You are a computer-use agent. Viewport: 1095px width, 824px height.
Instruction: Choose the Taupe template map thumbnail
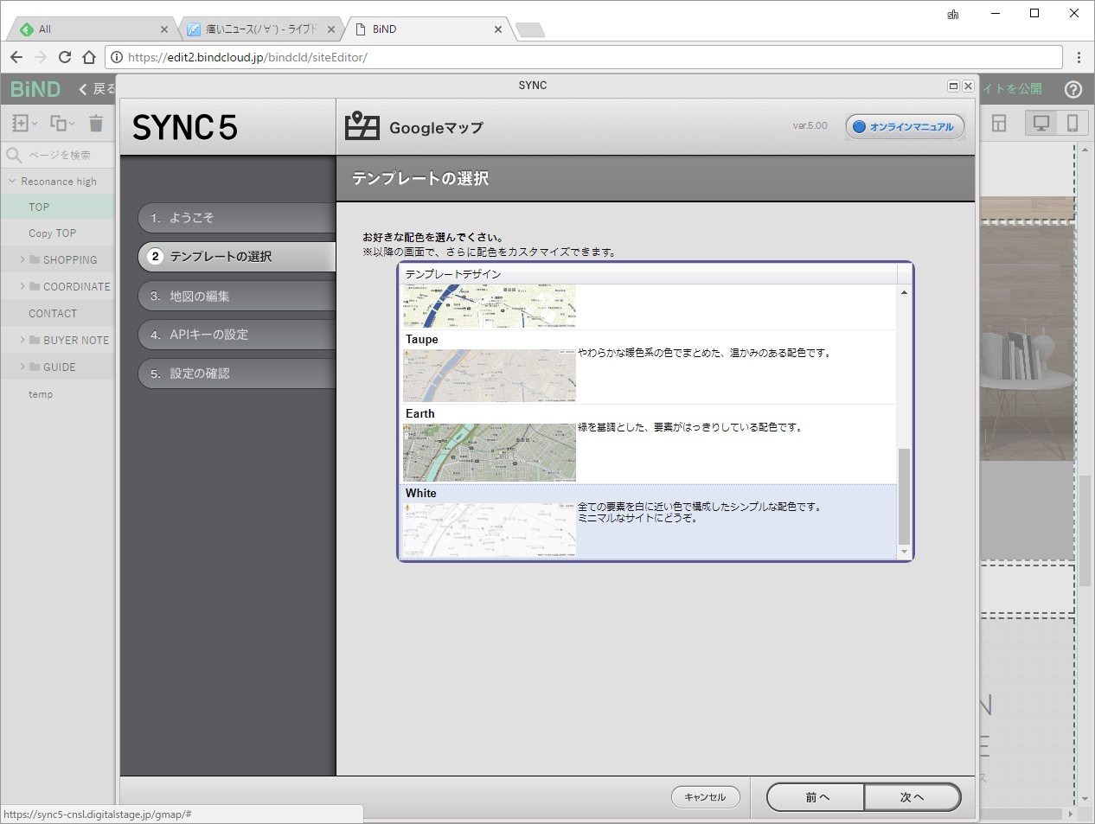click(x=490, y=376)
